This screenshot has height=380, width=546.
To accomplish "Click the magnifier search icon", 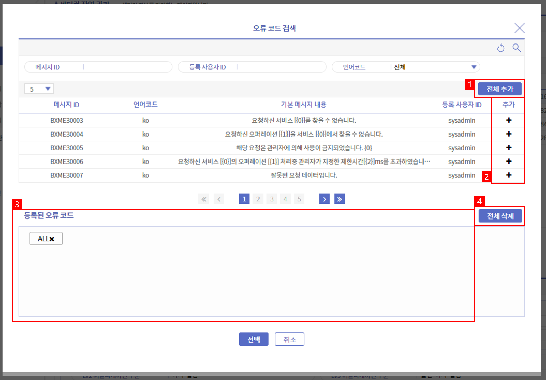I will point(517,48).
